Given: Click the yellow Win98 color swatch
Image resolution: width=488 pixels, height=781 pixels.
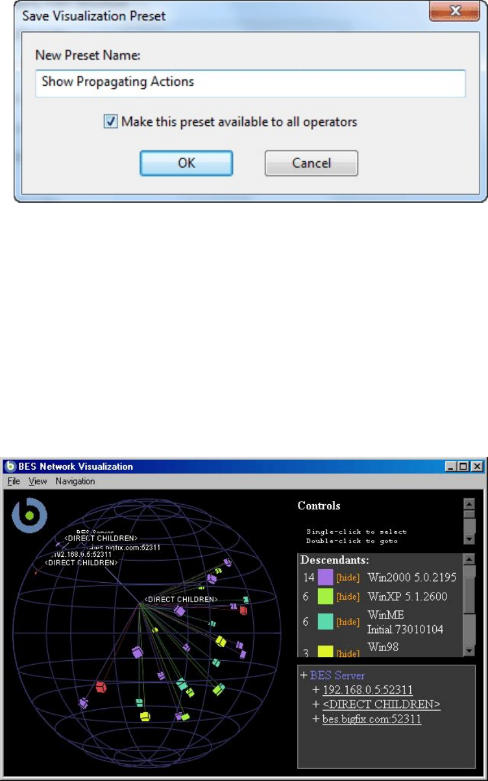Looking at the screenshot, I should pyautogui.click(x=325, y=652).
